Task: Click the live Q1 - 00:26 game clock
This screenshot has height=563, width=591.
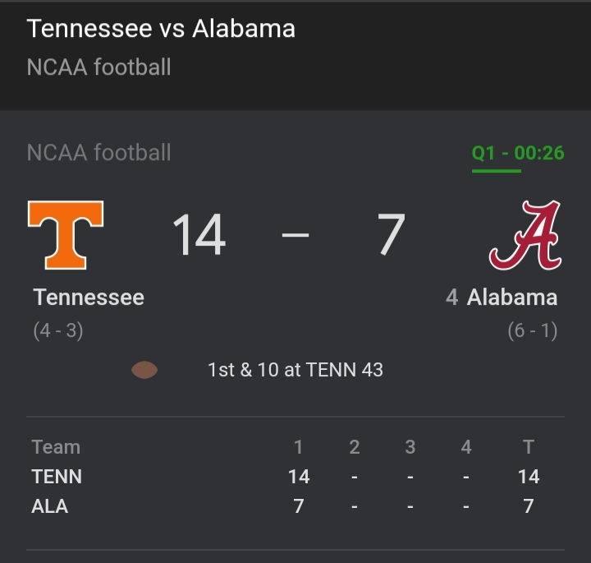Action: [518, 153]
